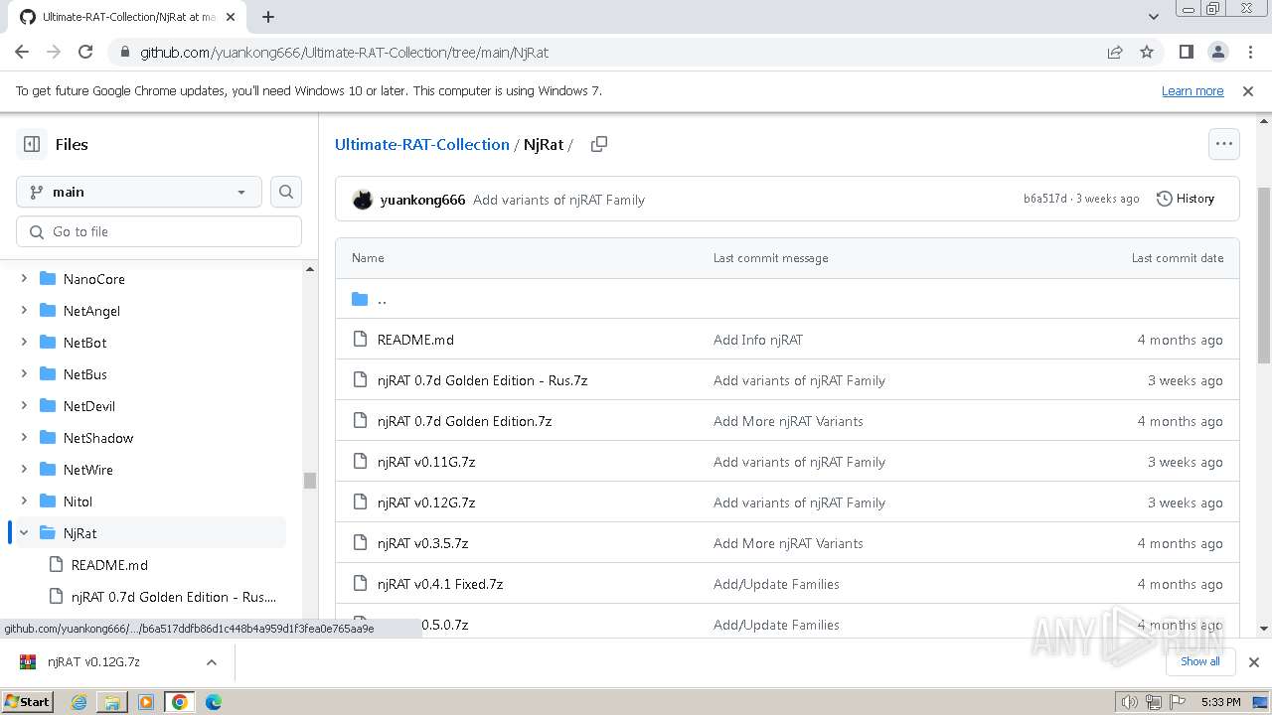
Task: Reload the page
Action: pyautogui.click(x=85, y=52)
